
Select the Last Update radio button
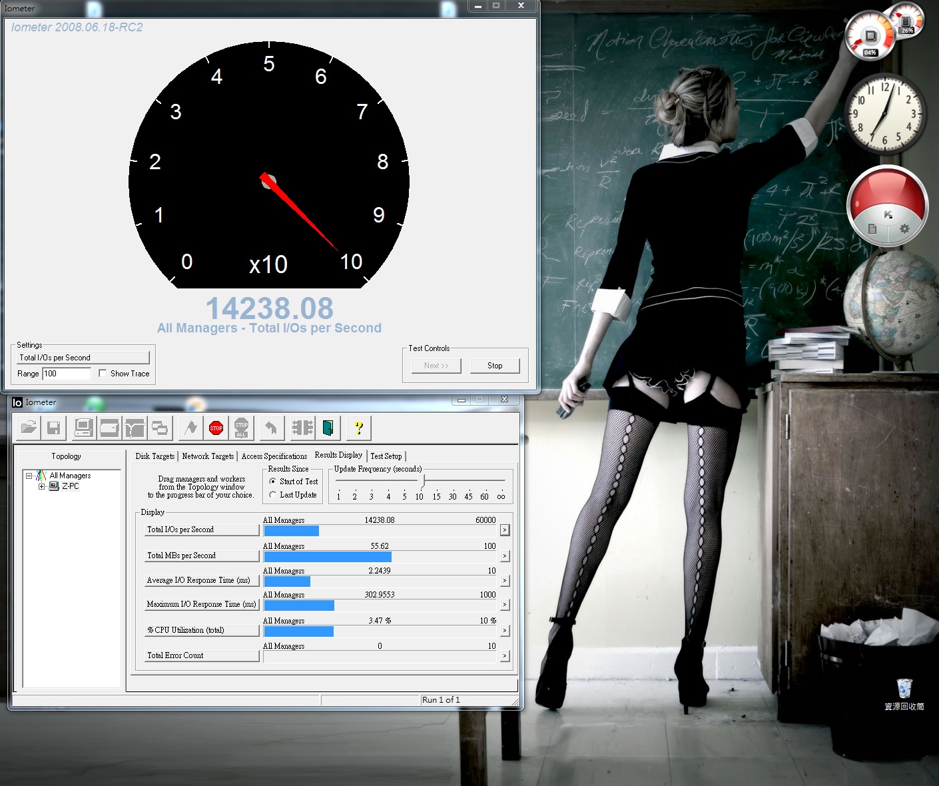pos(273,495)
